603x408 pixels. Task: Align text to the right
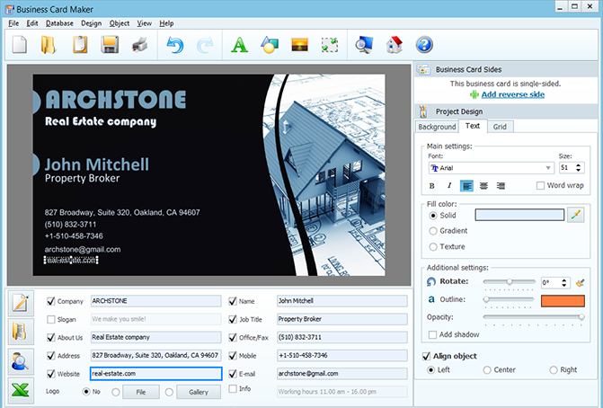(x=501, y=186)
